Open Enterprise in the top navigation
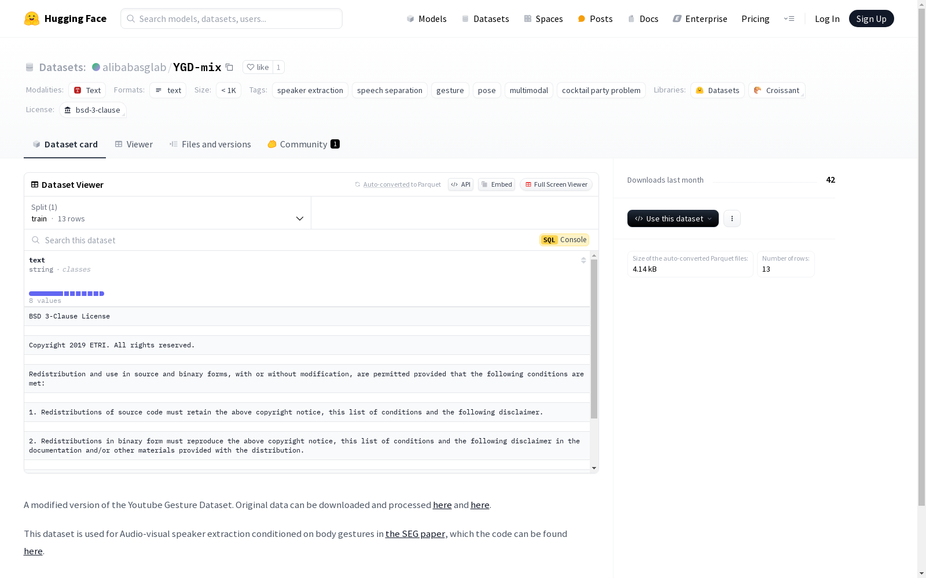The height and width of the screenshot is (578, 926). click(700, 18)
